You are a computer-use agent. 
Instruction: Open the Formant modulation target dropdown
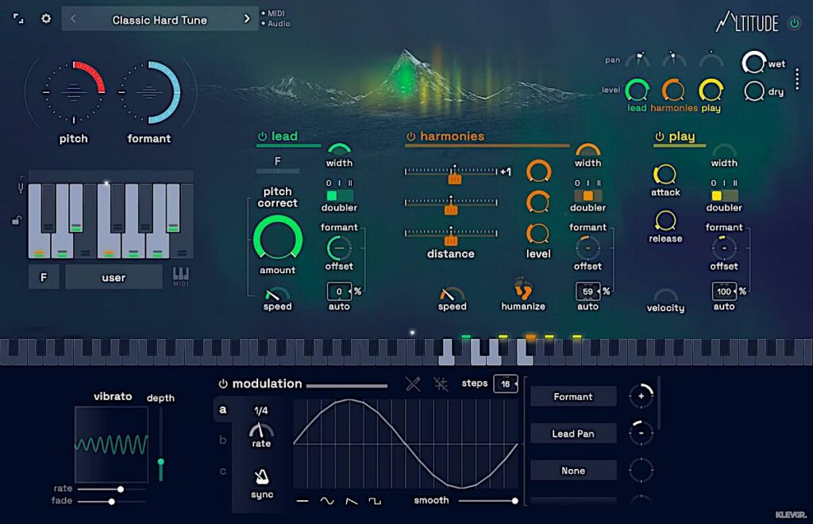pyautogui.click(x=573, y=396)
